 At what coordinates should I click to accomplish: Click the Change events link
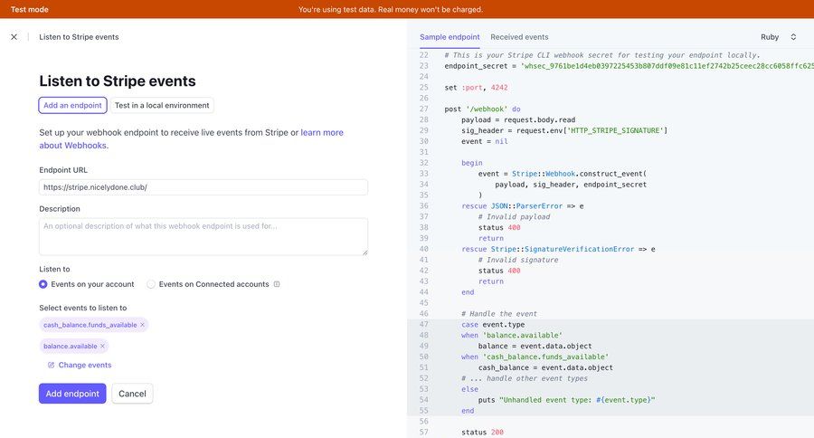click(x=85, y=366)
